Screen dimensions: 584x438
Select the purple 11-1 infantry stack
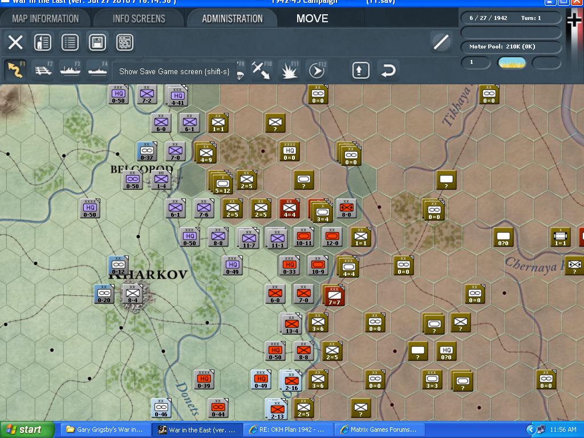(277, 238)
